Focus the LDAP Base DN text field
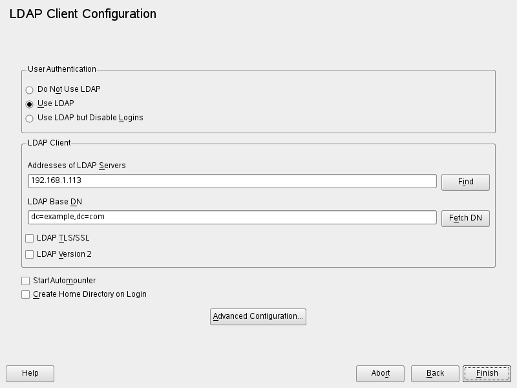The image size is (517, 388). coord(232,217)
